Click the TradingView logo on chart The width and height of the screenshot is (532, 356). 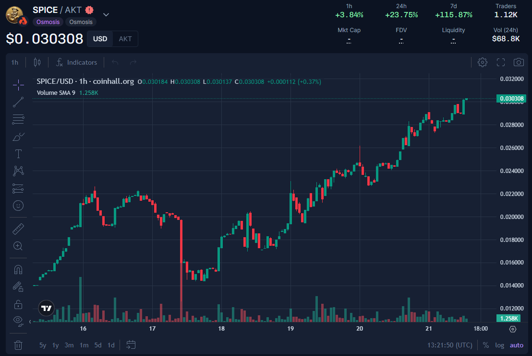click(46, 308)
